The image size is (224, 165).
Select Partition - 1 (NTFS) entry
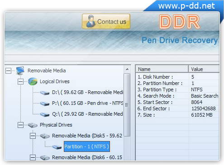(87, 146)
